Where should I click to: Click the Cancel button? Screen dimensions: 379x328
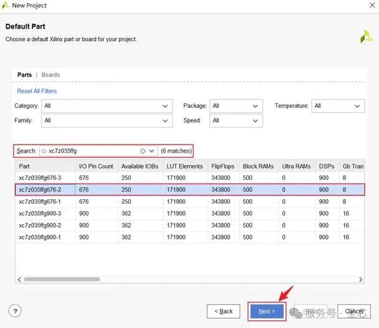coord(354,311)
